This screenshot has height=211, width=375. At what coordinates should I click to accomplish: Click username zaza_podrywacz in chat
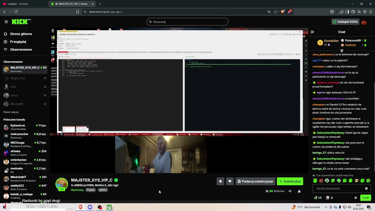pyautogui.click(x=323, y=55)
